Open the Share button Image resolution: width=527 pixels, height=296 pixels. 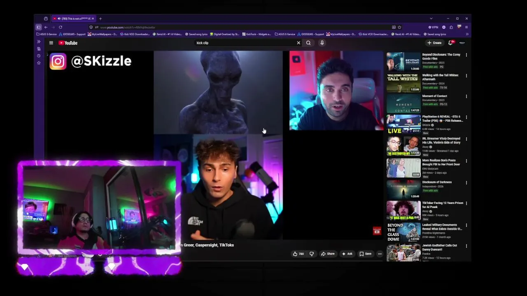point(328,254)
